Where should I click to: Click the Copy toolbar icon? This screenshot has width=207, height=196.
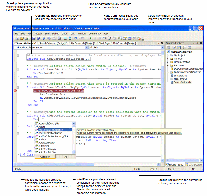pos(49,38)
